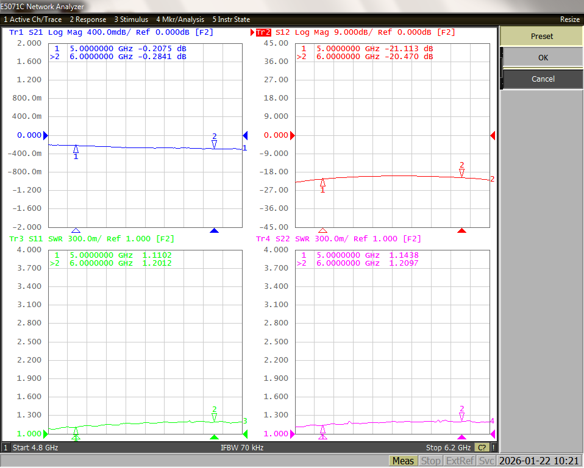Click the C? correction status indicator
The height and width of the screenshot is (468, 584).
[x=482, y=448]
